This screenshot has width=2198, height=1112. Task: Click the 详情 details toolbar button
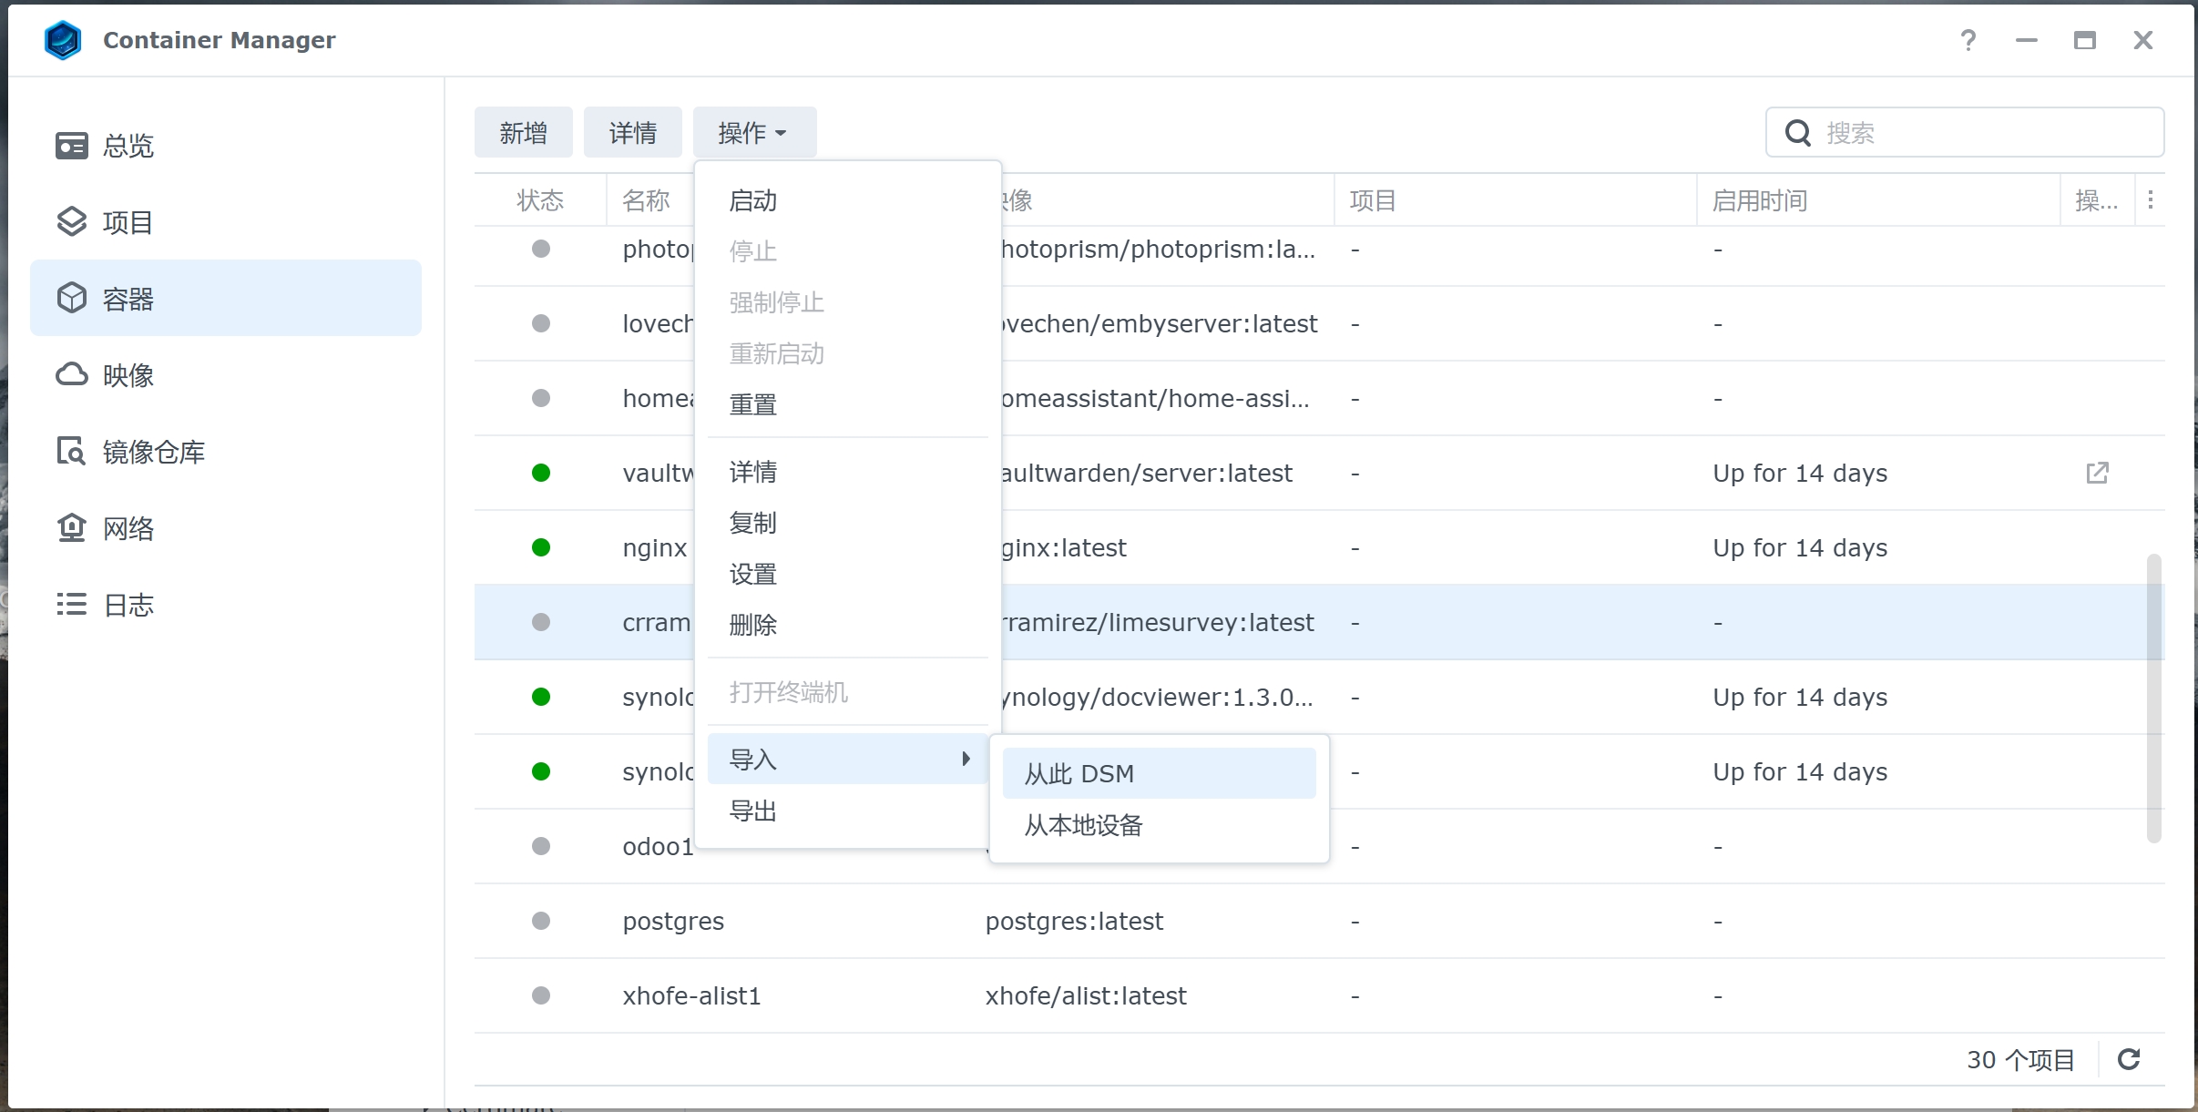click(632, 133)
